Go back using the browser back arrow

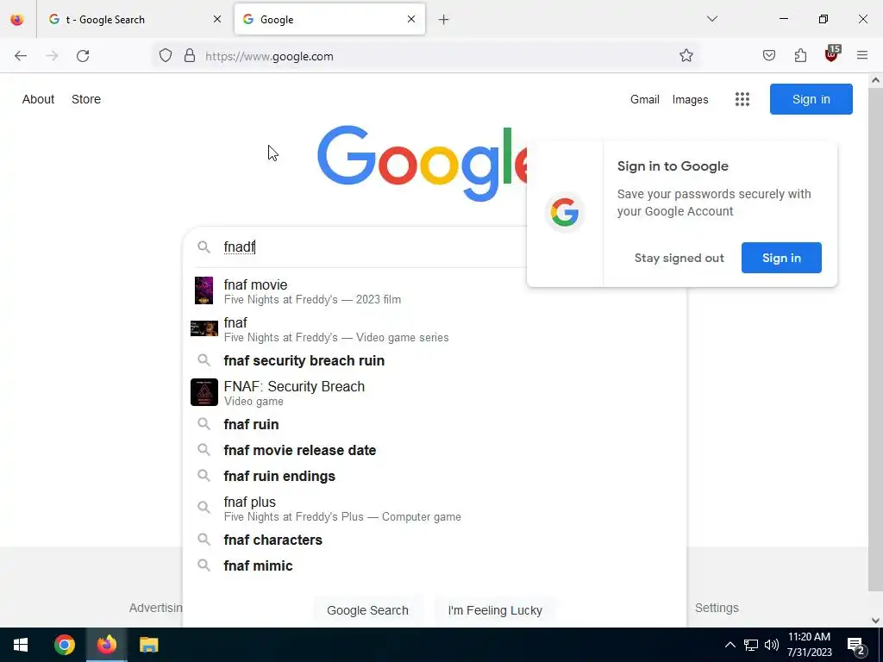coord(21,56)
